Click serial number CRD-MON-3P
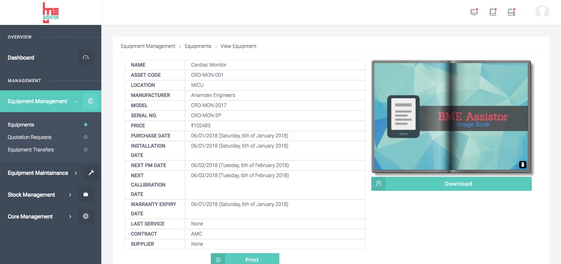561x264 pixels. tap(206, 115)
